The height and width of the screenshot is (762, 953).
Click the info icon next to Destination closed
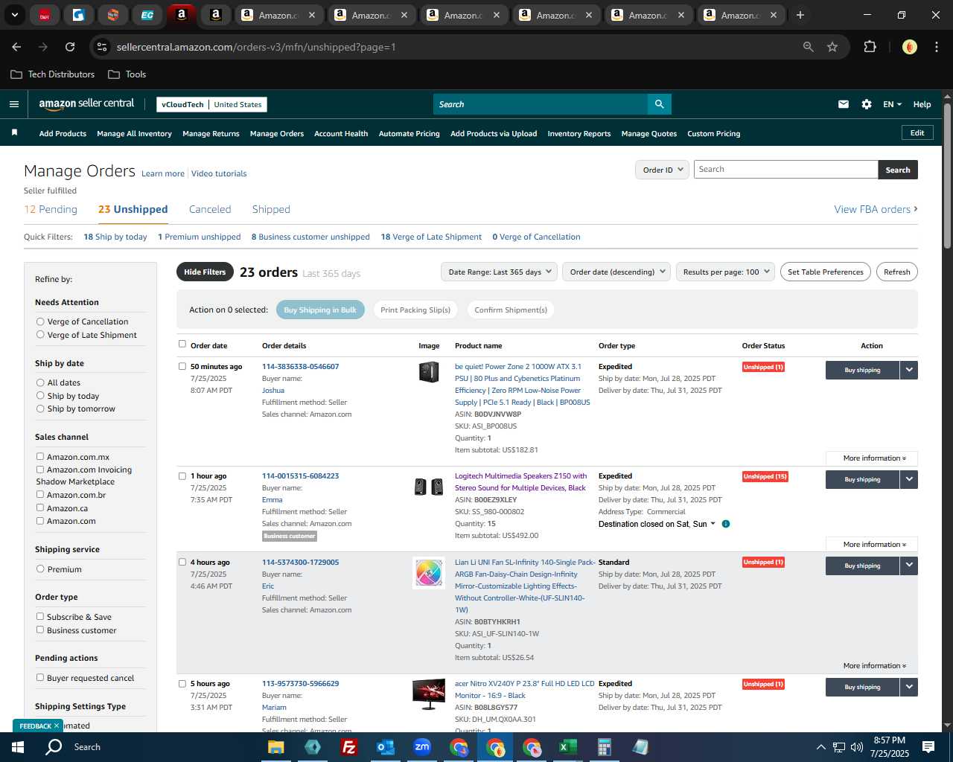click(726, 524)
